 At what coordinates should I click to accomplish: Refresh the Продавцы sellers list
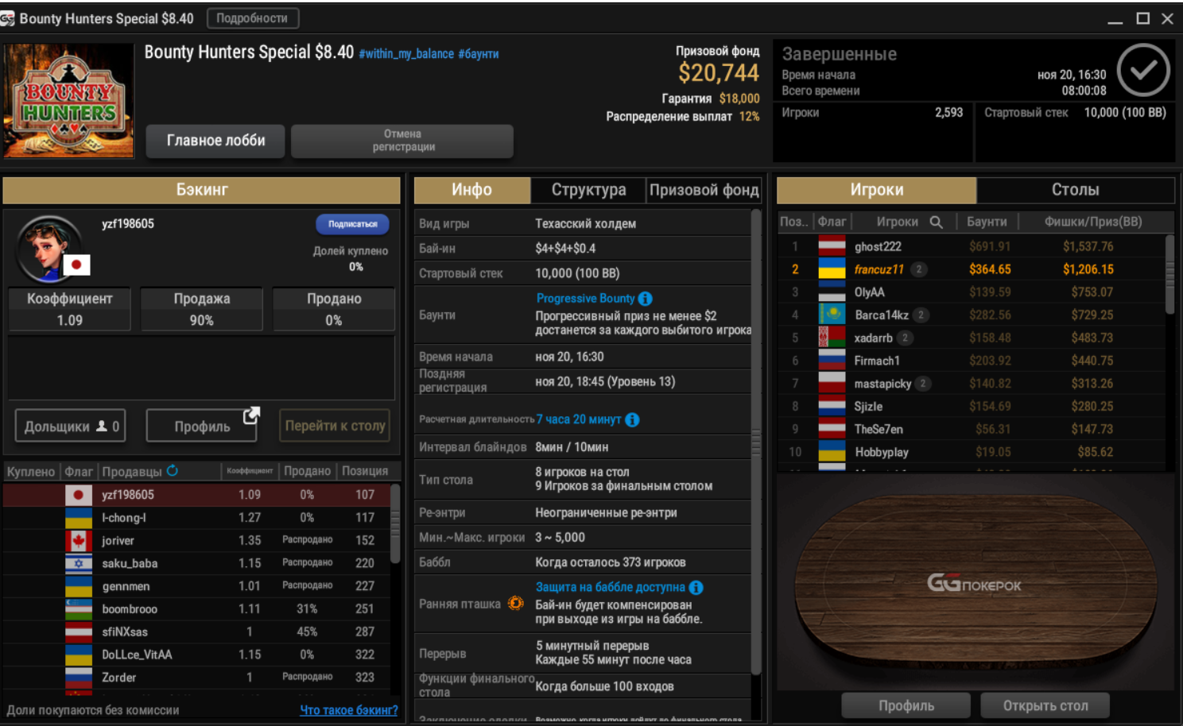pyautogui.click(x=172, y=471)
